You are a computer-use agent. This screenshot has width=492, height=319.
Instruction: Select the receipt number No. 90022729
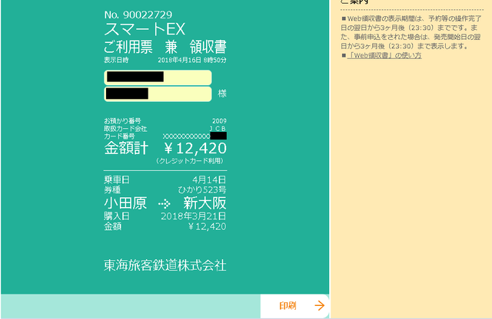(138, 15)
